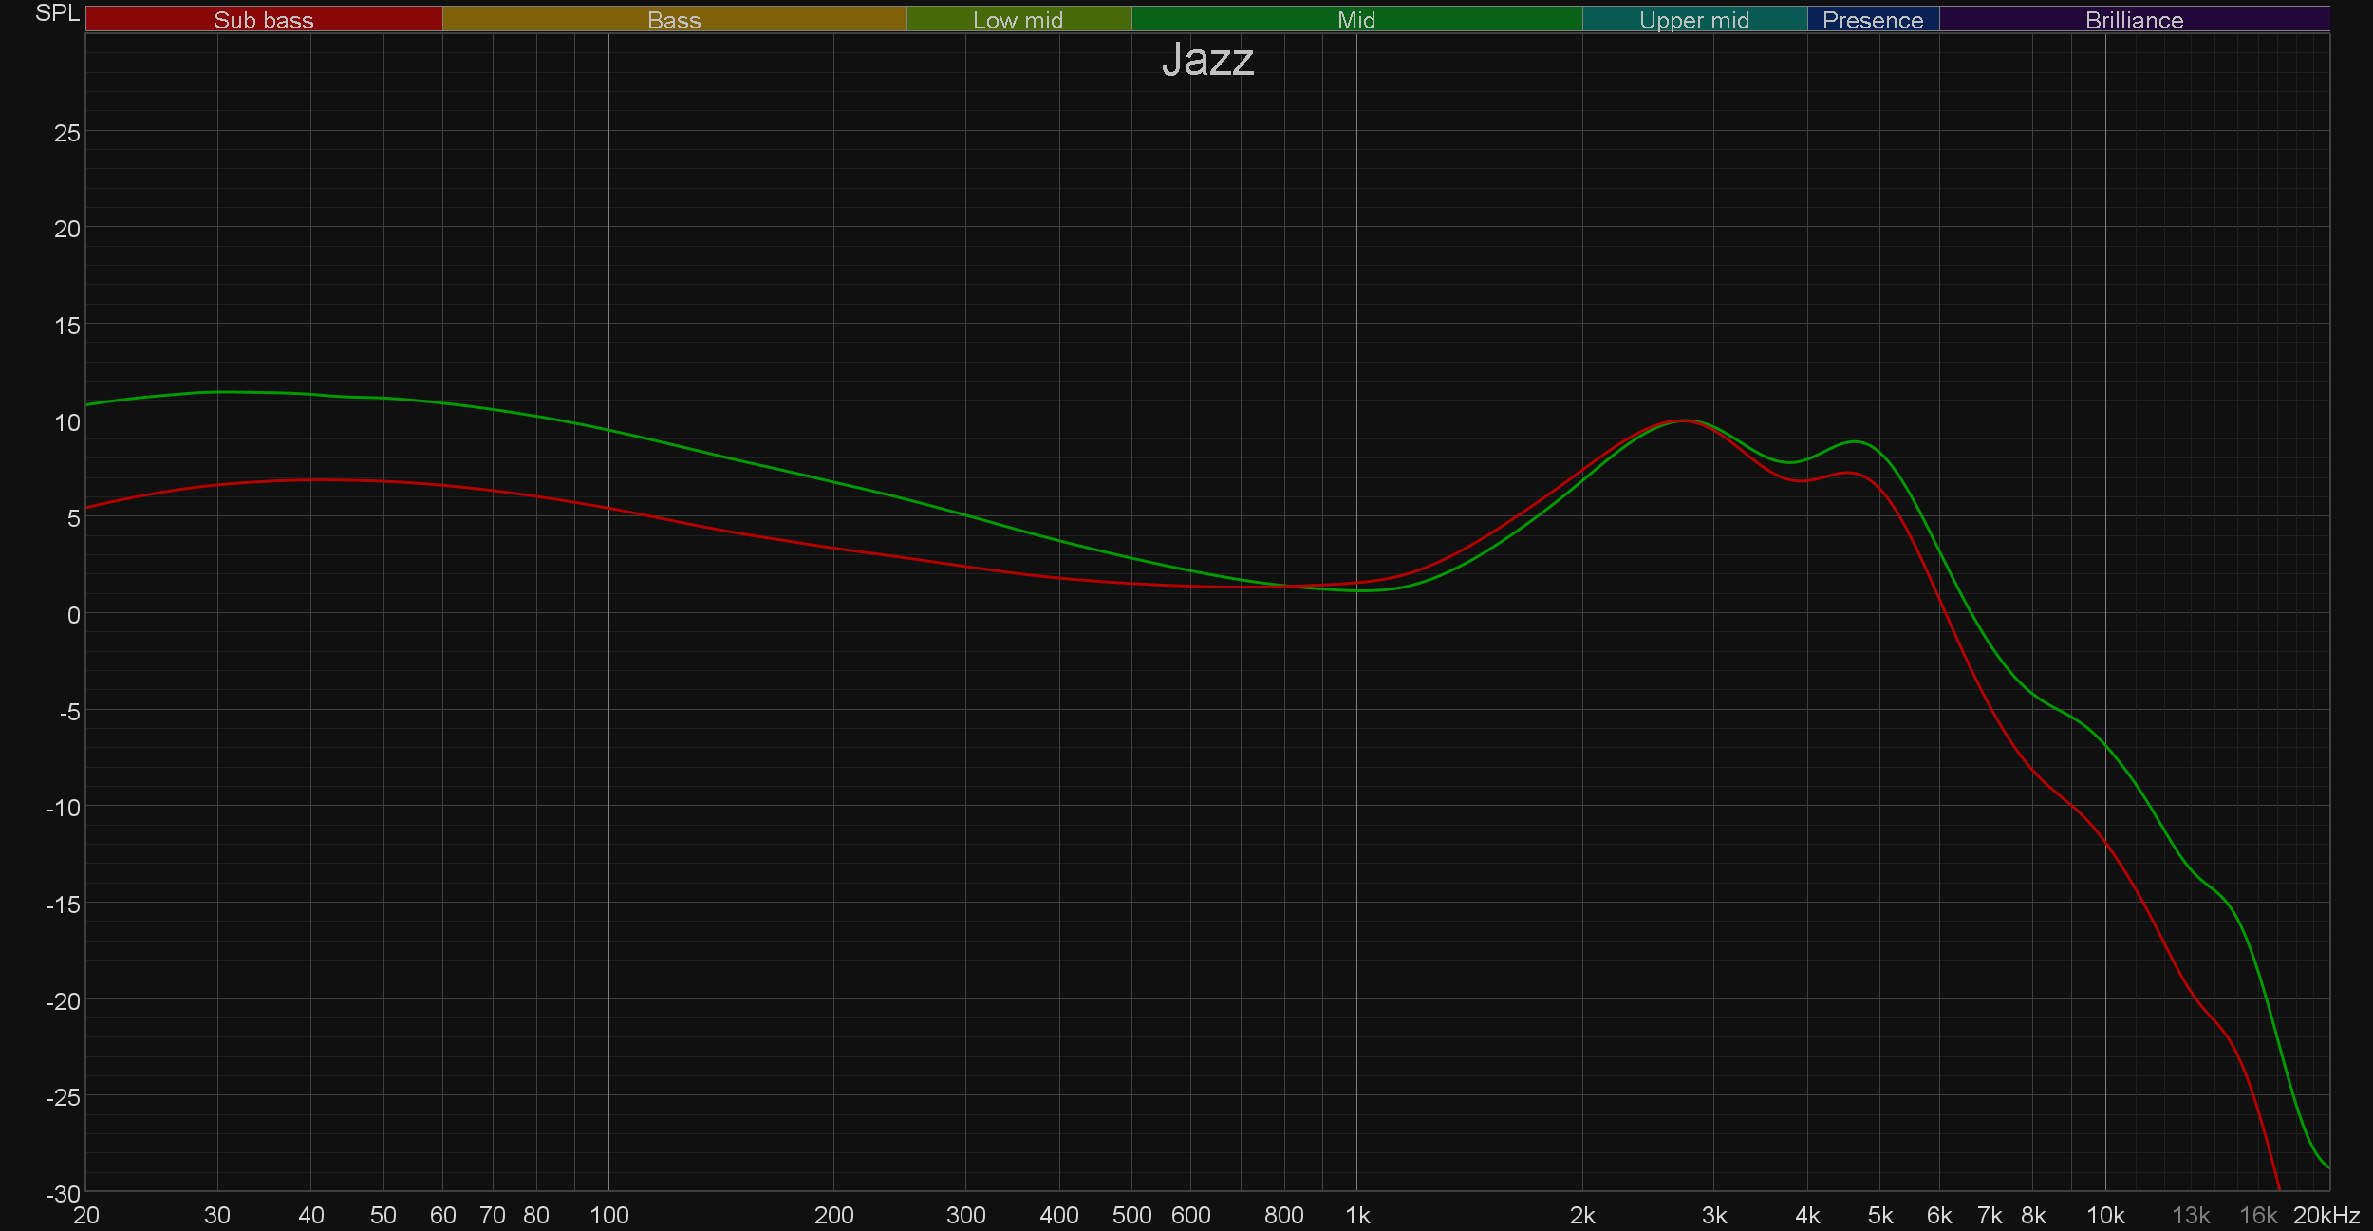Select the Bass frequency band header
The width and height of the screenshot is (2373, 1231).
(x=674, y=19)
